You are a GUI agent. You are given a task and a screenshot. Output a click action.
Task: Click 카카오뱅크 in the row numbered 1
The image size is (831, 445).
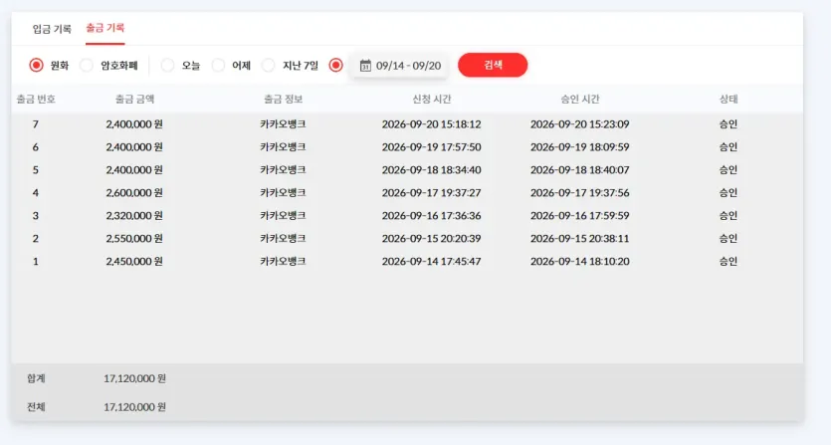(283, 261)
